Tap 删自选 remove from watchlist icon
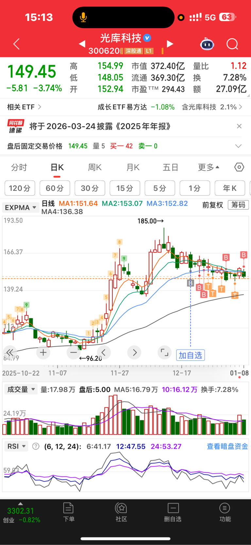Viewport: 251px width, 545px height. [x=173, y=513]
